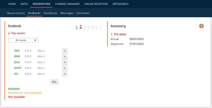Image resolution: width=212 pixels, height=108 pixels.
Task: Open Channel Manager menu
Action: pyautogui.click(x=67, y=4)
